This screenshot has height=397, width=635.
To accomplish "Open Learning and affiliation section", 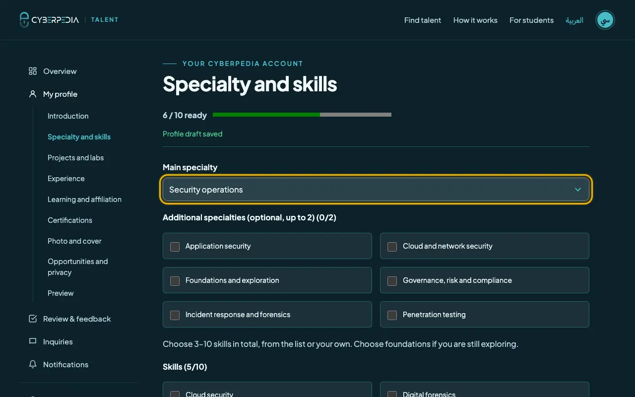I will click(x=84, y=199).
